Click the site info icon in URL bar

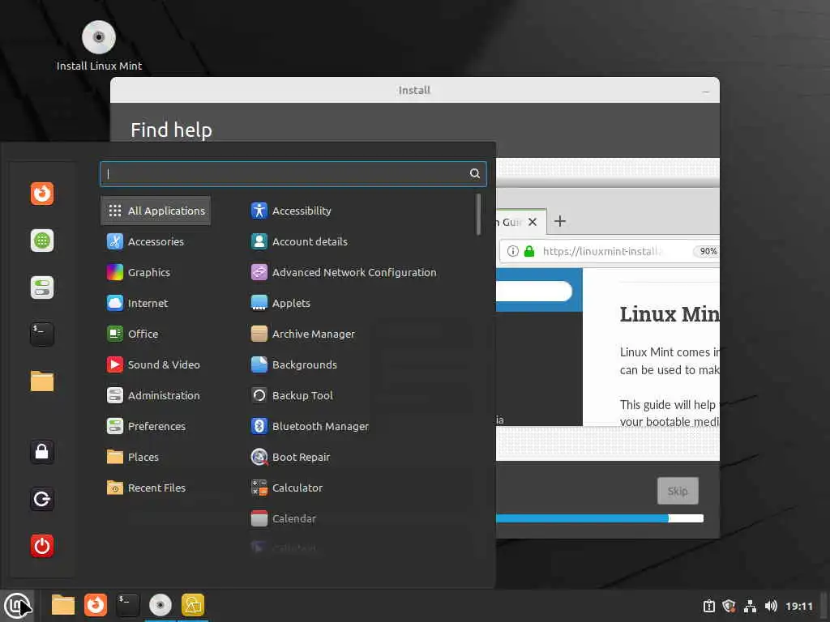pos(512,251)
